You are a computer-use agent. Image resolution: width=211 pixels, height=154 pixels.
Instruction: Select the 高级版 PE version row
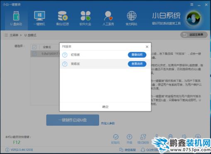coord(105,64)
